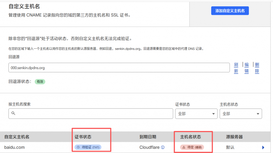Click the warning icon in 待定 badge
The width and height of the screenshot is (273, 153).
[x=184, y=147]
